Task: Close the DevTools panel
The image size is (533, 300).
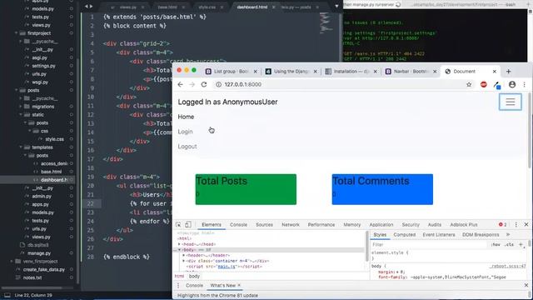Action: pyautogui.click(x=526, y=225)
